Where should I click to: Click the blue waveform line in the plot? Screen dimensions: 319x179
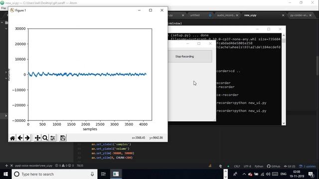[x=87, y=74]
